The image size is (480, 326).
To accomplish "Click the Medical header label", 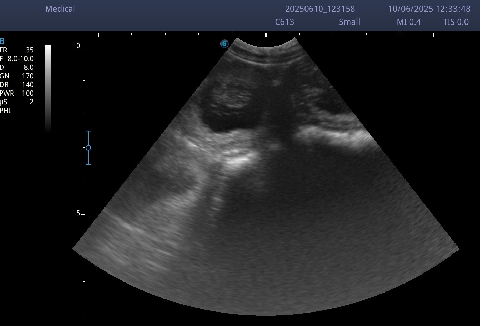I will pos(60,9).
